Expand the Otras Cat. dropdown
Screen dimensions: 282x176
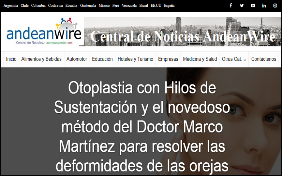pos(234,59)
